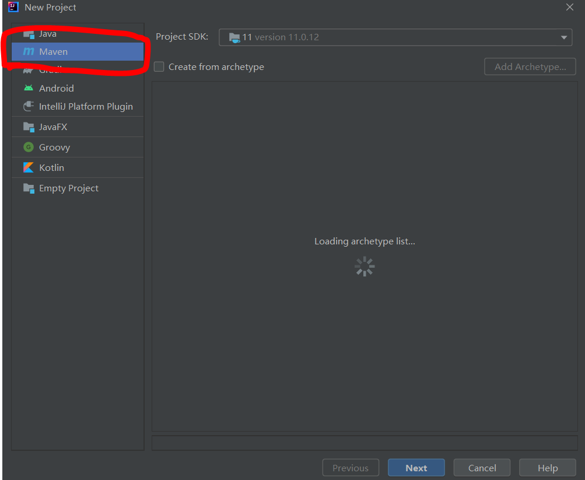Select the Android project type
Viewport: 585px width, 480px height.
click(78, 89)
